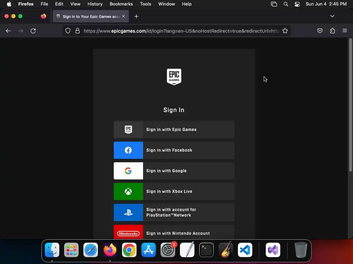Launch Visual Studio Code from Dock
Image resolution: width=353 pixels, height=264 pixels.
tap(245, 250)
